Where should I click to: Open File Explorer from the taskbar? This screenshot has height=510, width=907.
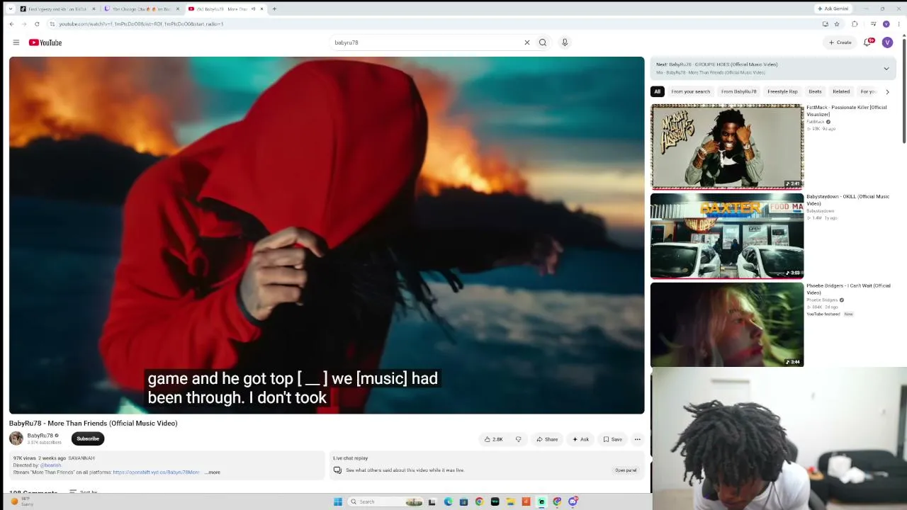pos(510,501)
